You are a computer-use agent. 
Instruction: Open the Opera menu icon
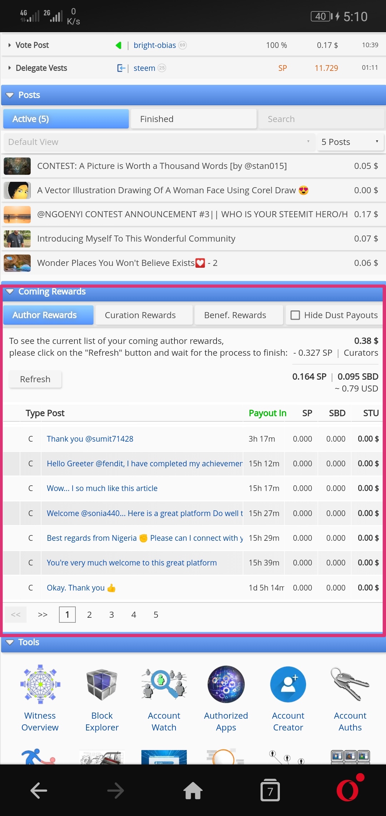[x=347, y=790]
